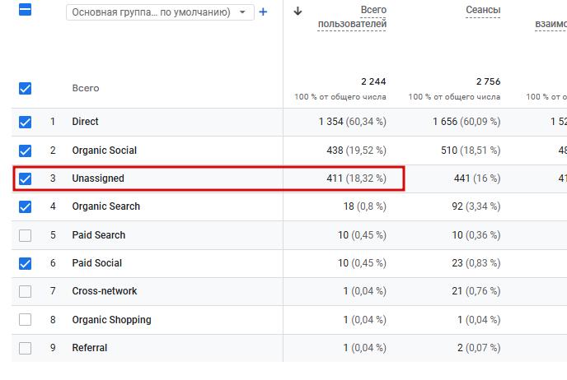The width and height of the screenshot is (567, 380).
Task: Click the total users value 2 244
Action: tap(373, 81)
